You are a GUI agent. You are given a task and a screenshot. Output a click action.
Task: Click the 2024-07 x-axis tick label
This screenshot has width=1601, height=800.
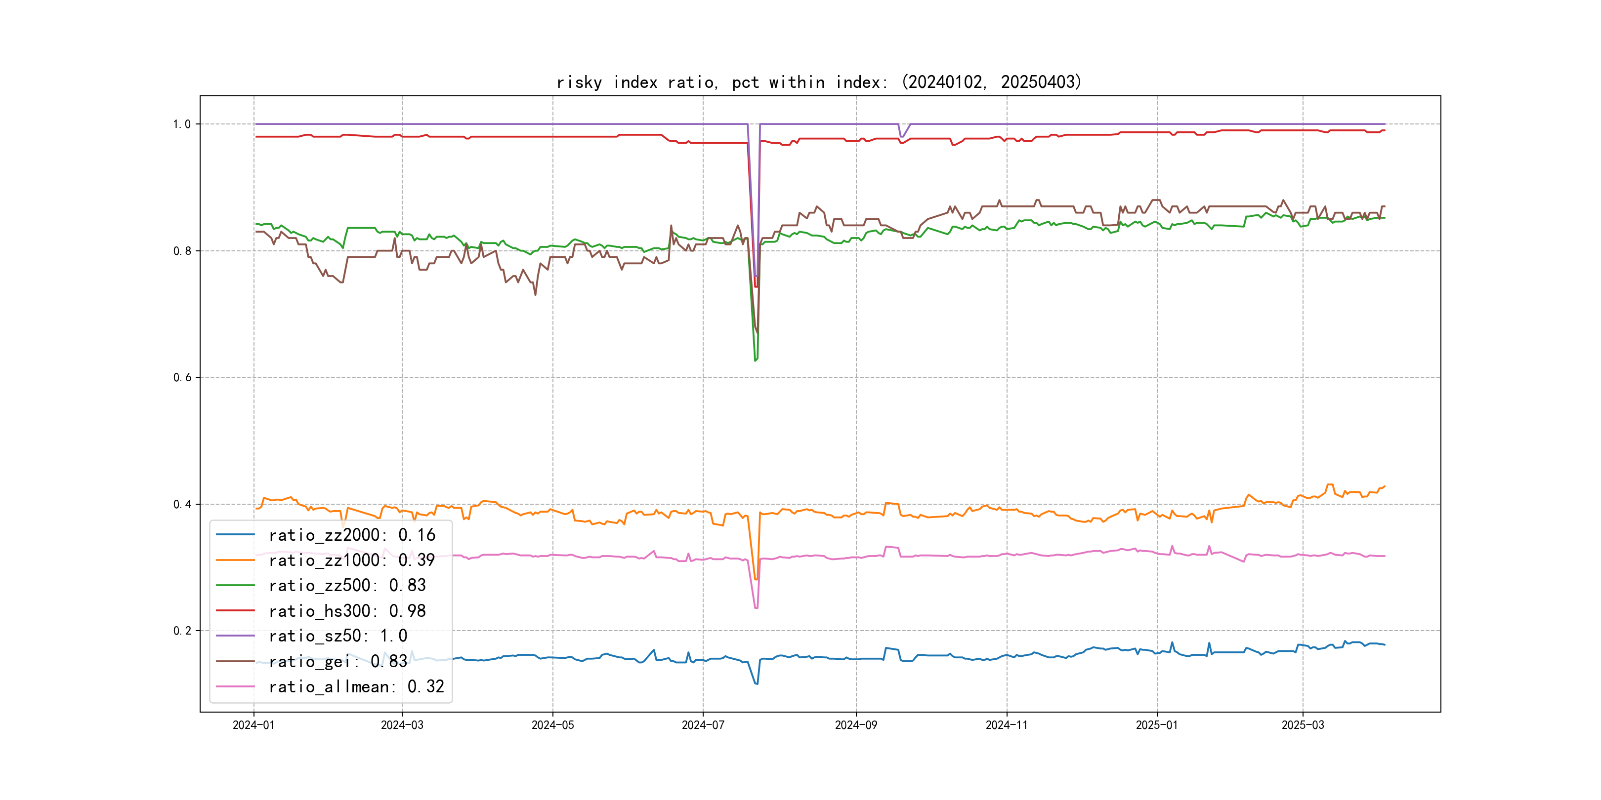(x=703, y=725)
